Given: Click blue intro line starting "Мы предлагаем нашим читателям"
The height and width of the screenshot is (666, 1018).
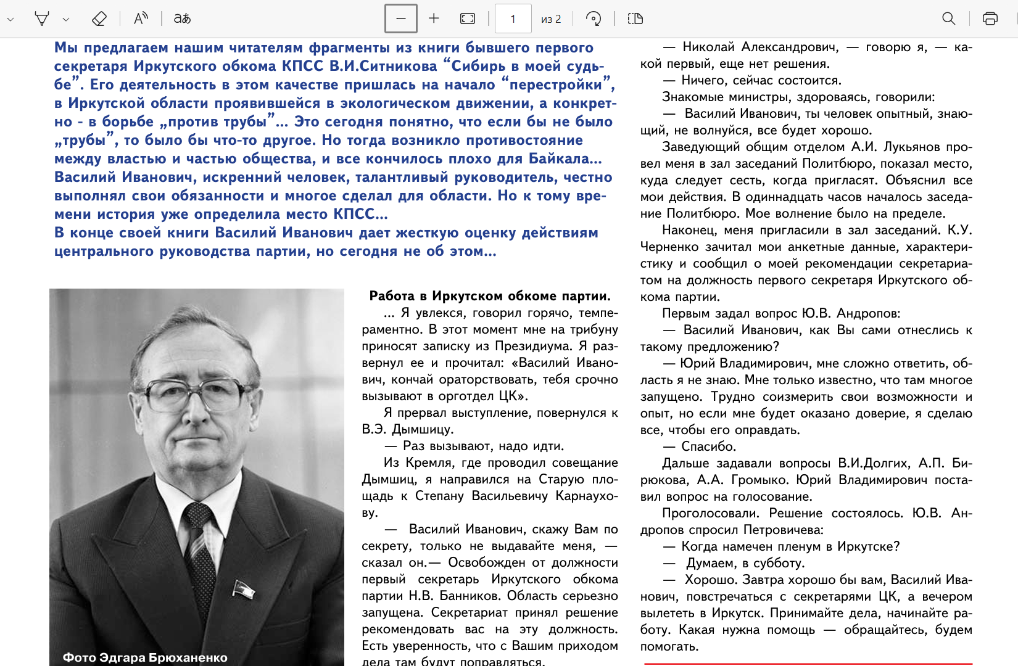Looking at the screenshot, I should 324,47.
